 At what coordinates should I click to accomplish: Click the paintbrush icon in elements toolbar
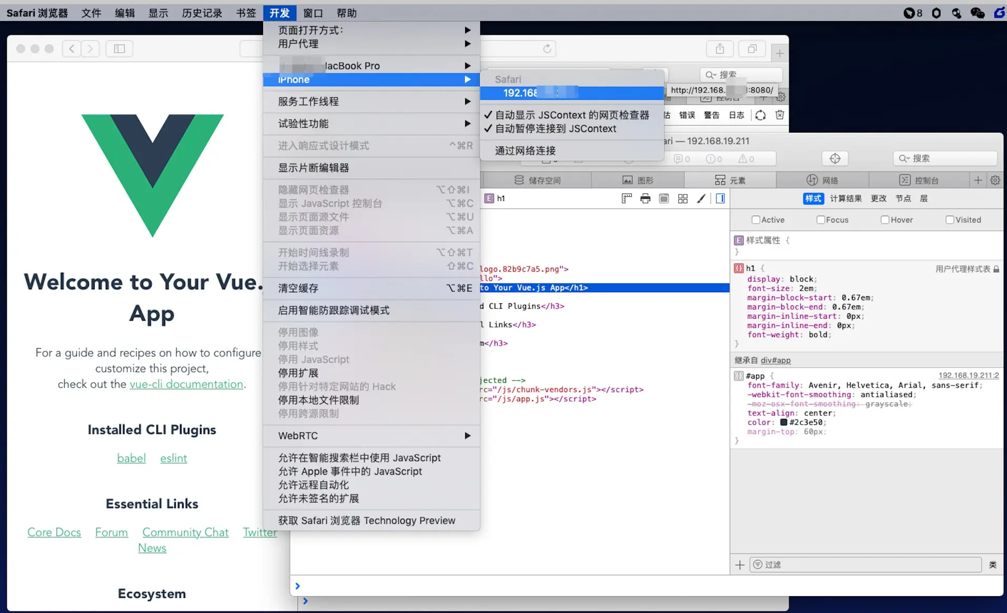pos(701,198)
